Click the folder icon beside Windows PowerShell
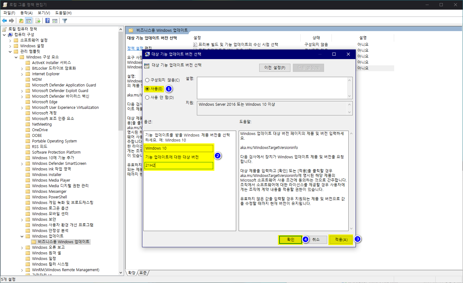 (28, 197)
